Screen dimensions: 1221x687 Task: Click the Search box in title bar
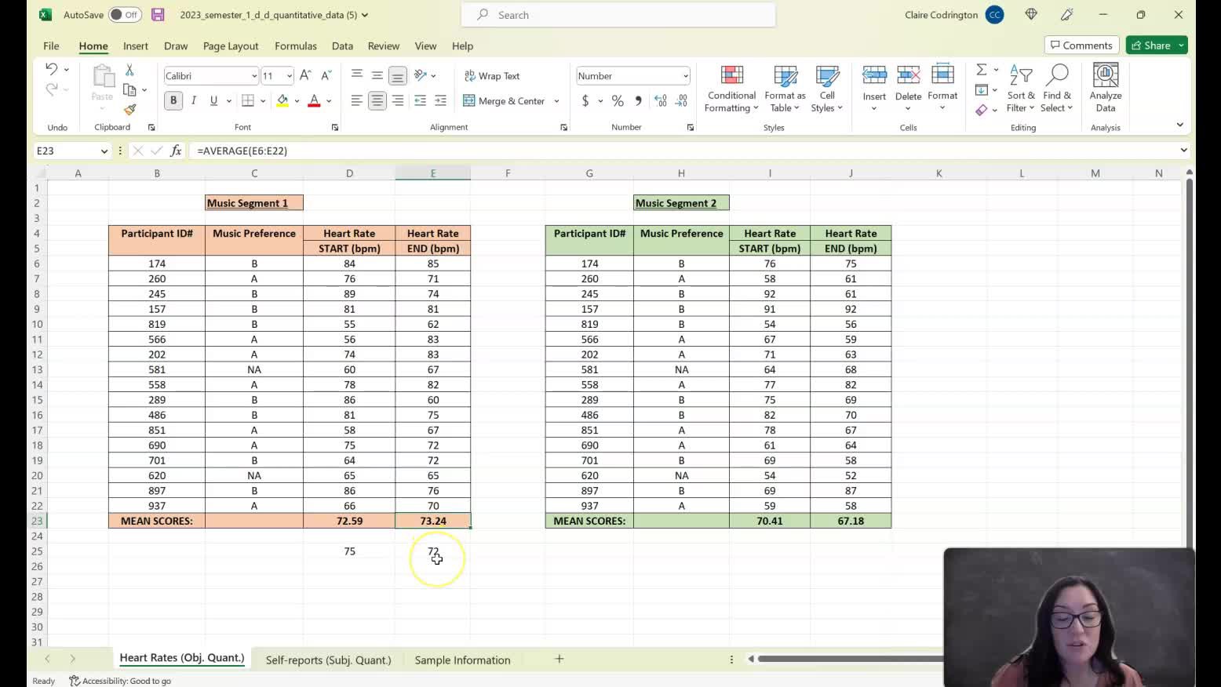618,15
